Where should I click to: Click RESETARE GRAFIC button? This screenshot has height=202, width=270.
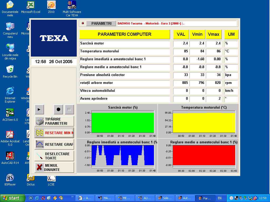pos(54,144)
